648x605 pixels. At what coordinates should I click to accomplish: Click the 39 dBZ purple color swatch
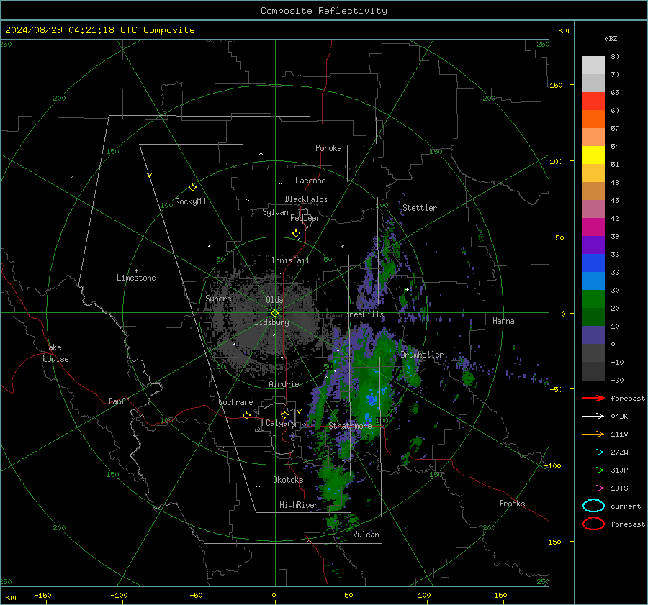pos(593,245)
